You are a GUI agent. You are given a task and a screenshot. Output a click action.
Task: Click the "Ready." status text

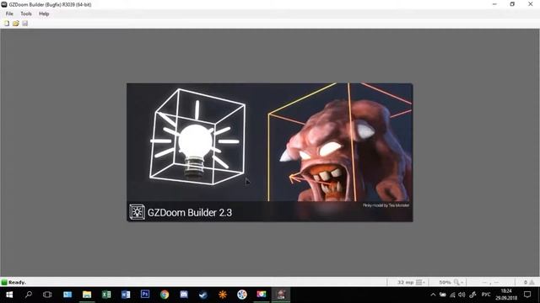point(17,283)
